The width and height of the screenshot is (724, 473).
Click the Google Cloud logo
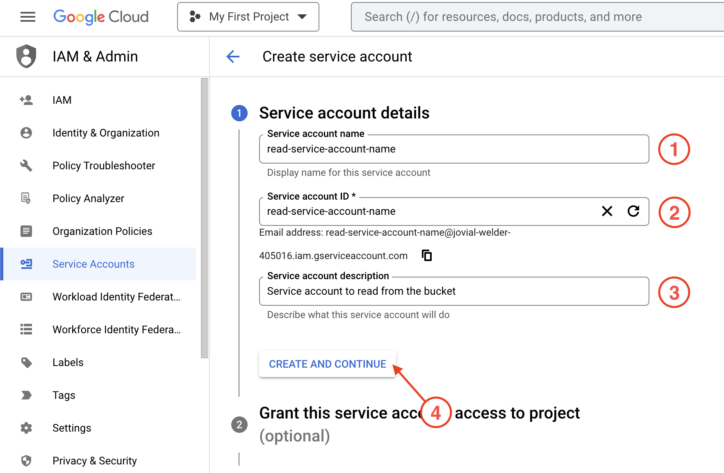pyautogui.click(x=101, y=17)
